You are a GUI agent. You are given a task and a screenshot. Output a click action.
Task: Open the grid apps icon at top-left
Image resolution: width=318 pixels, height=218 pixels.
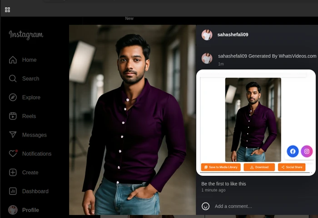tap(7, 10)
